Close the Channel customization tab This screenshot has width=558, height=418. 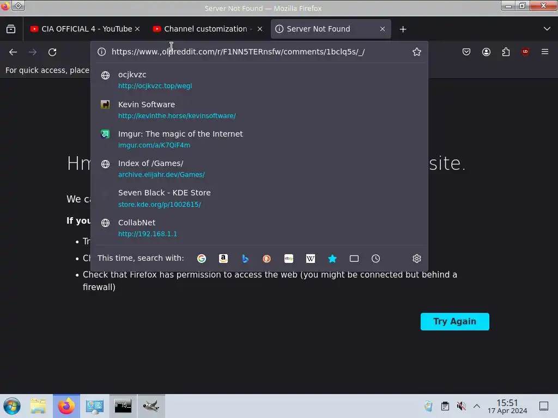pos(260,29)
